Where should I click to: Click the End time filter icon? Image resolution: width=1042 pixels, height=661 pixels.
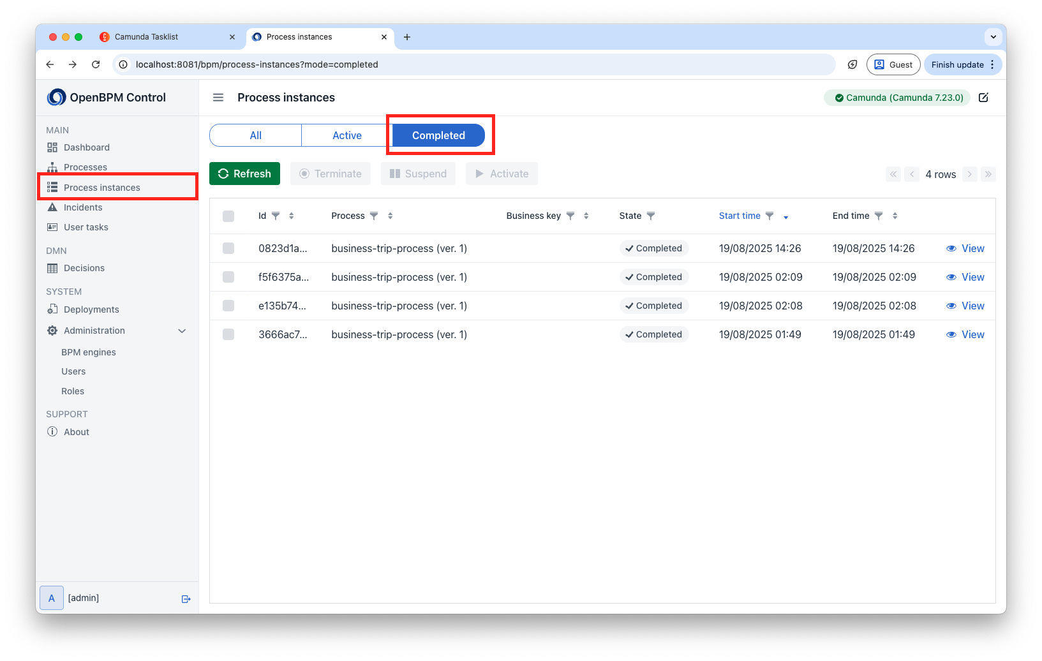coord(879,216)
